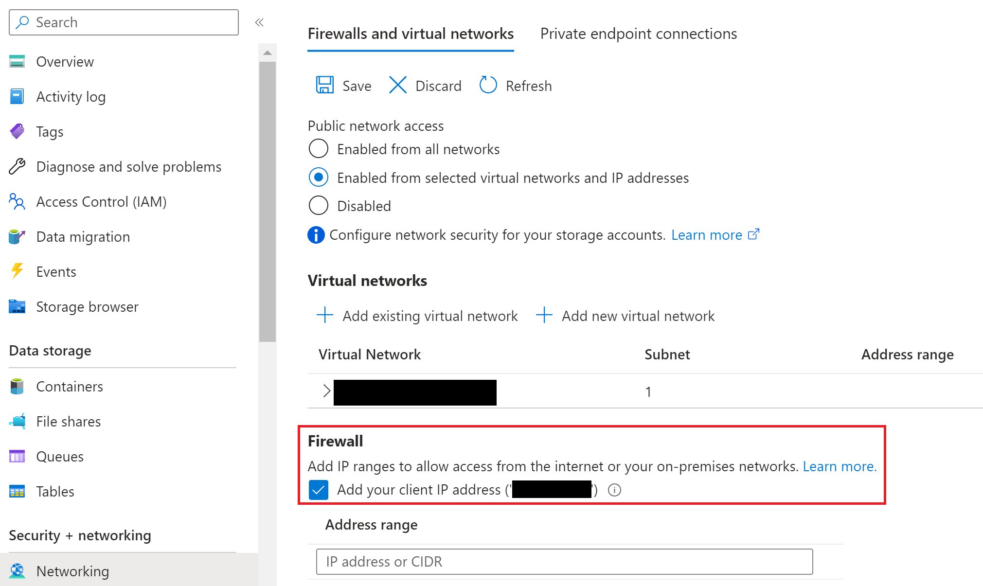Select Firewalls and virtual networks tab
This screenshot has width=983, height=586.
tap(411, 34)
